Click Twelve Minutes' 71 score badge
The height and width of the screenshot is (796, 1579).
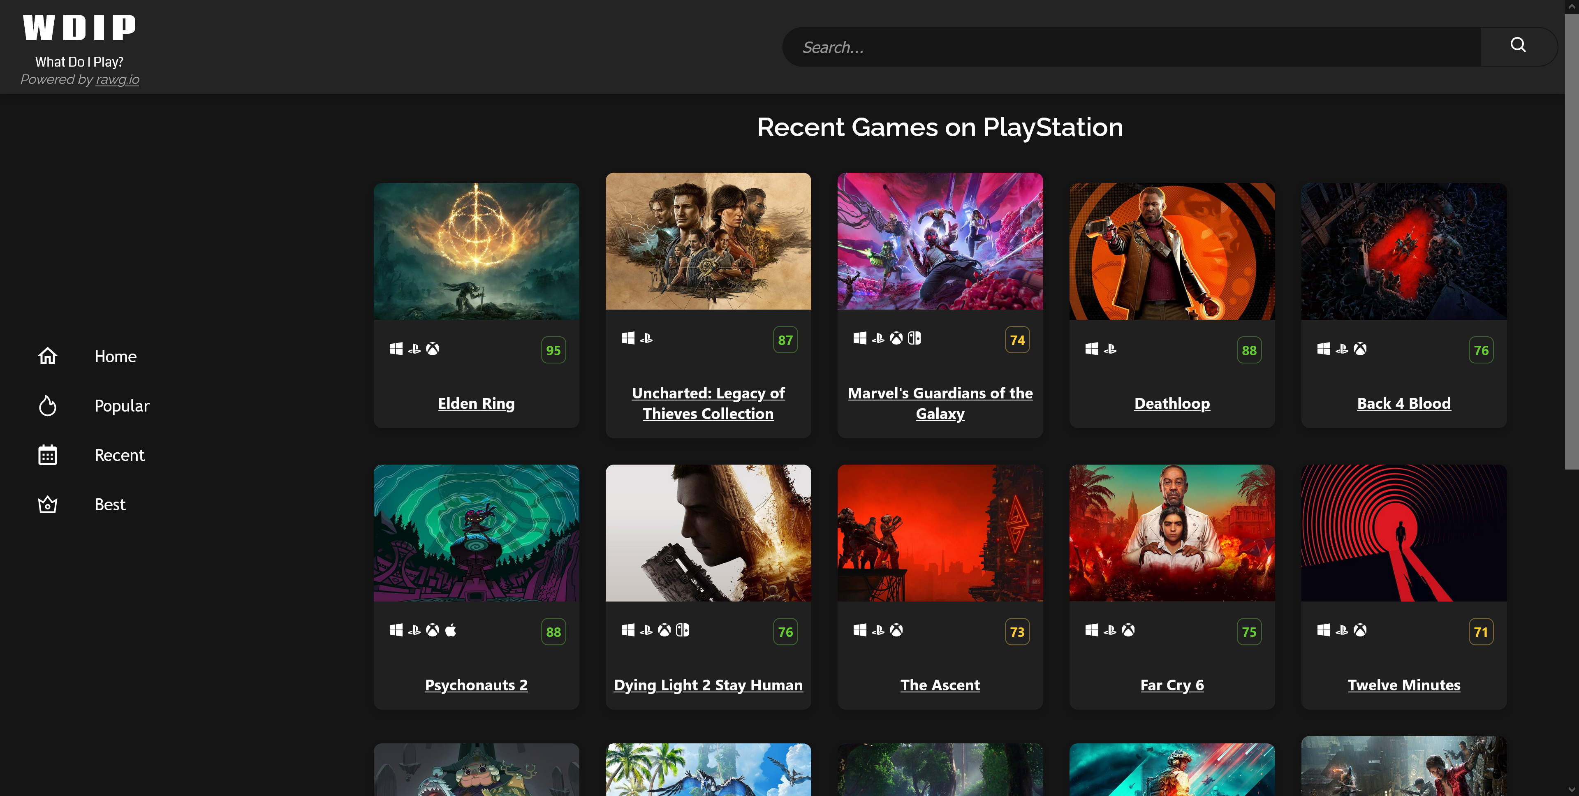[1481, 632]
